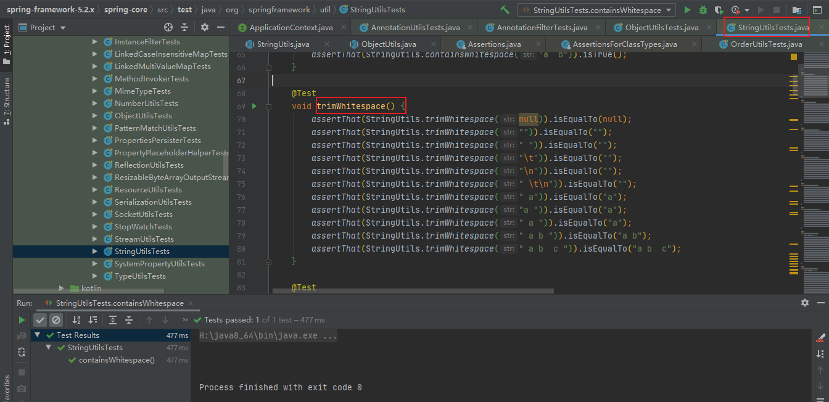Viewport: 829px width, 402px height.
Task: Toggle alphabetical sort of test results
Action: coord(76,320)
